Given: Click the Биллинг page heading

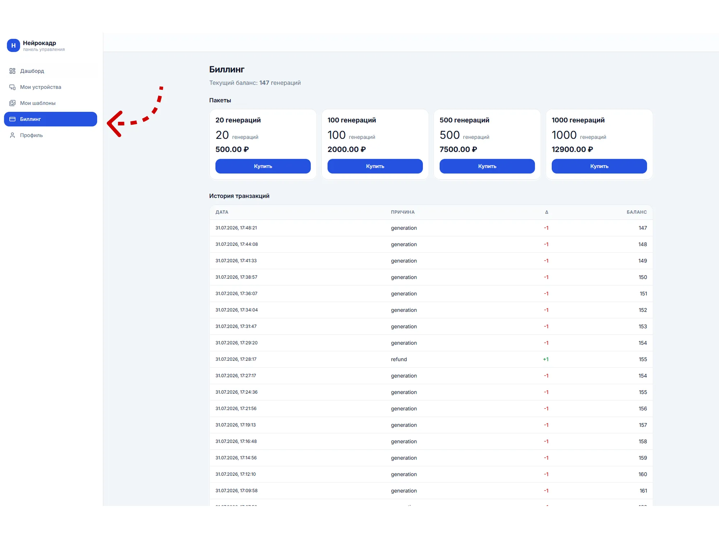Looking at the screenshot, I should (x=227, y=69).
